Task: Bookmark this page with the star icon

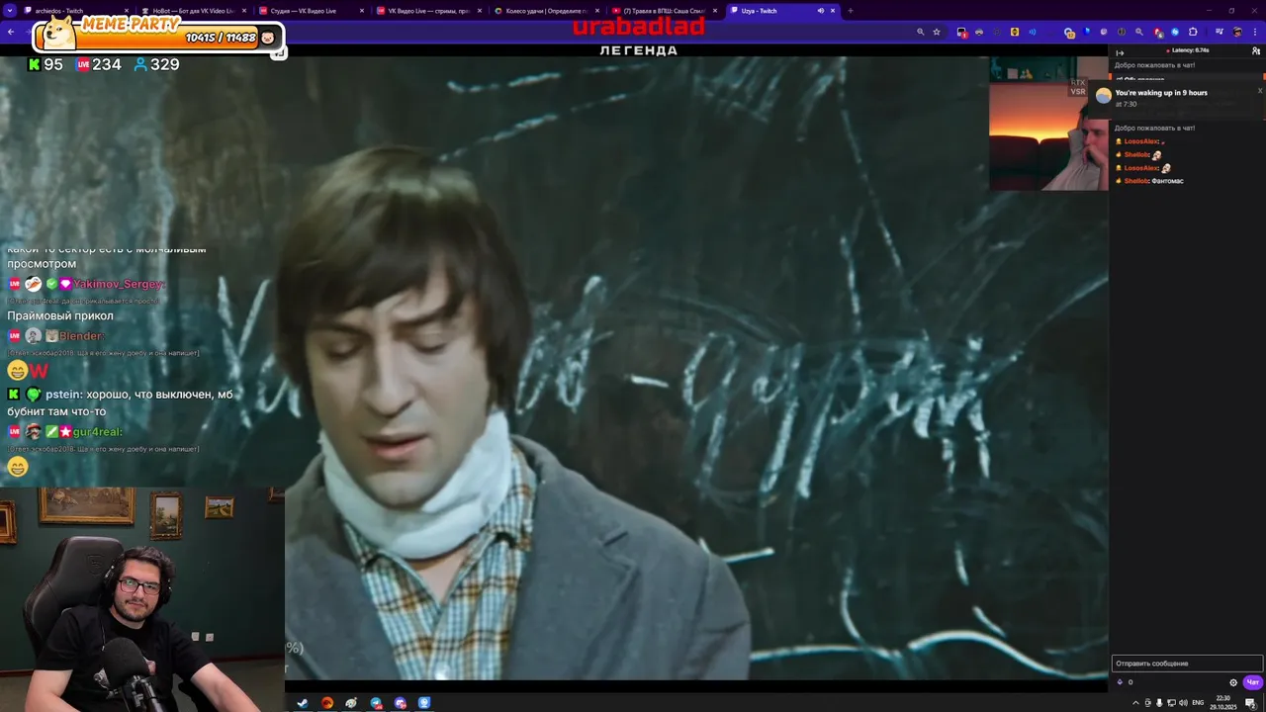Action: point(937,32)
